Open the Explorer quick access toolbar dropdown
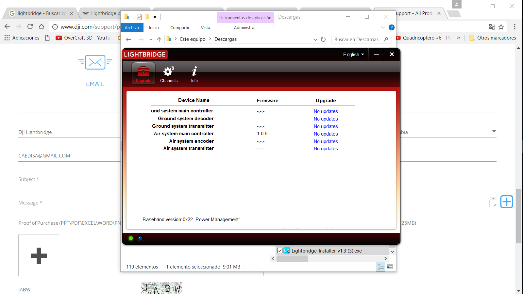The width and height of the screenshot is (523, 294). pos(155,17)
